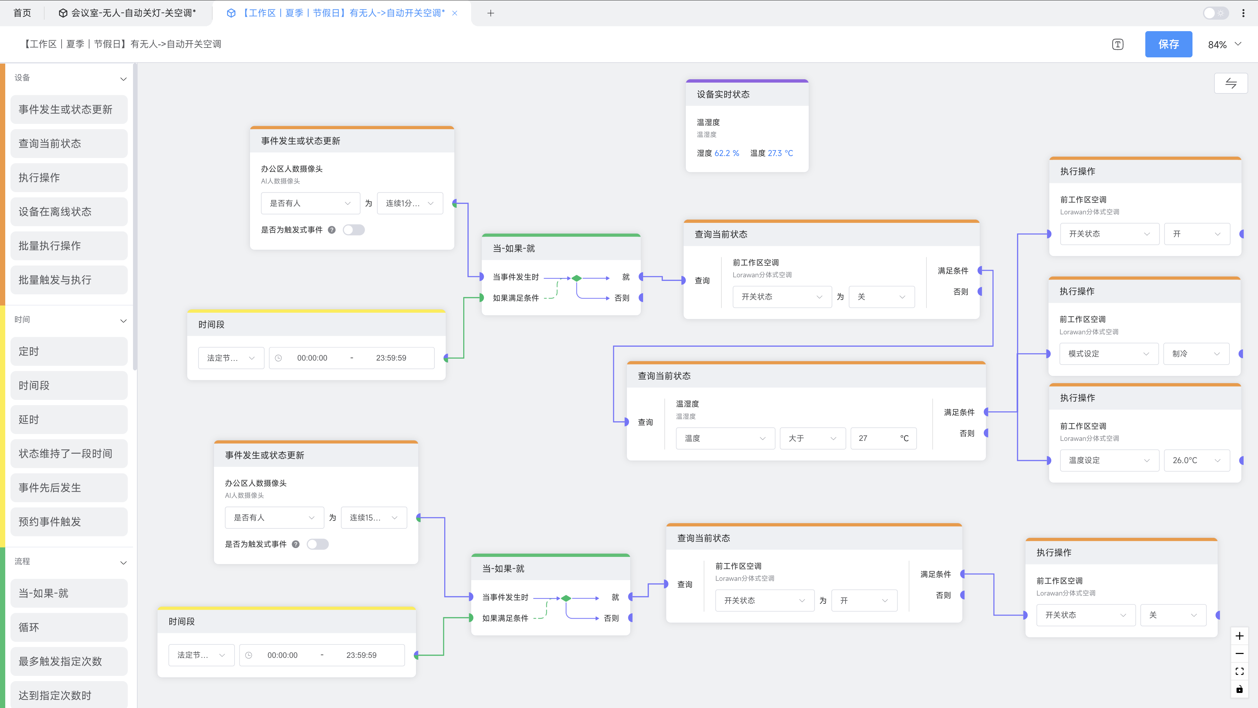Click the help icon beside 是否为触发式事件

332,230
